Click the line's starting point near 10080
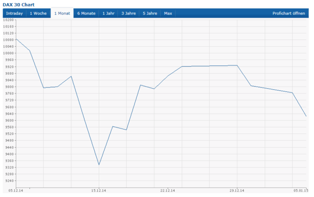Viewport: 314px width, 197px height. (x=16, y=39)
